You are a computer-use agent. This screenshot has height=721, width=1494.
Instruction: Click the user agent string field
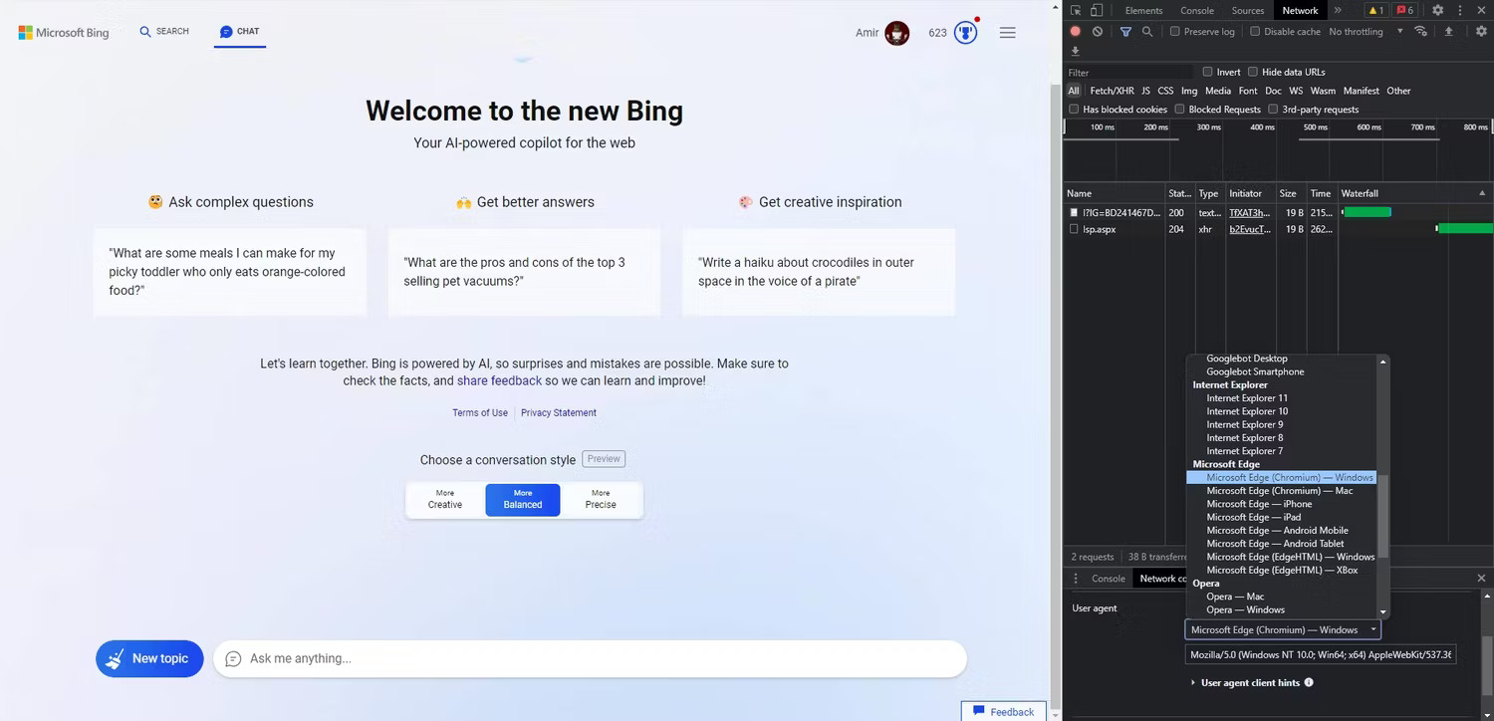pyautogui.click(x=1321, y=654)
